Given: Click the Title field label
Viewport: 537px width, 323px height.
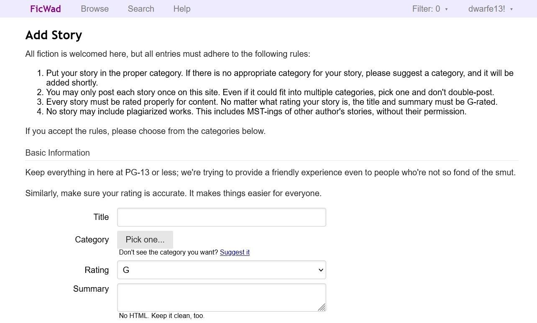Looking at the screenshot, I should [x=101, y=217].
